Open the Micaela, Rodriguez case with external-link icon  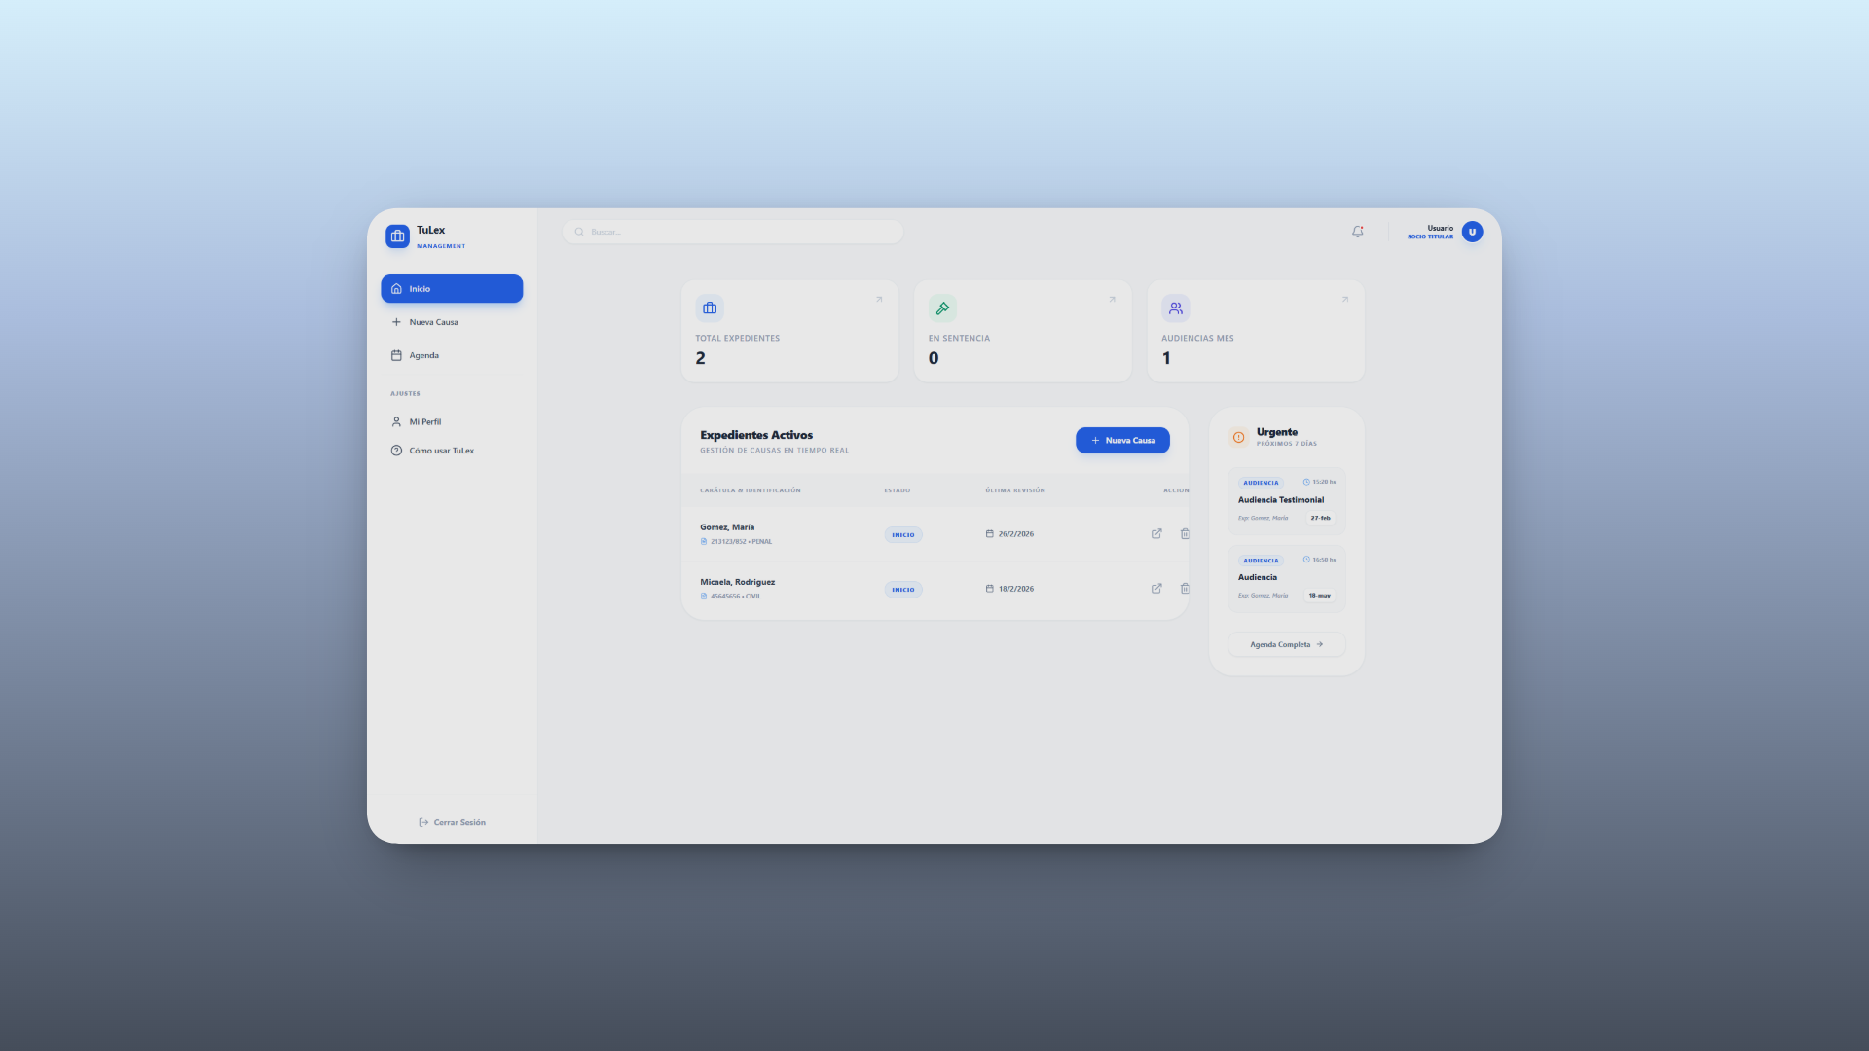pos(1156,589)
